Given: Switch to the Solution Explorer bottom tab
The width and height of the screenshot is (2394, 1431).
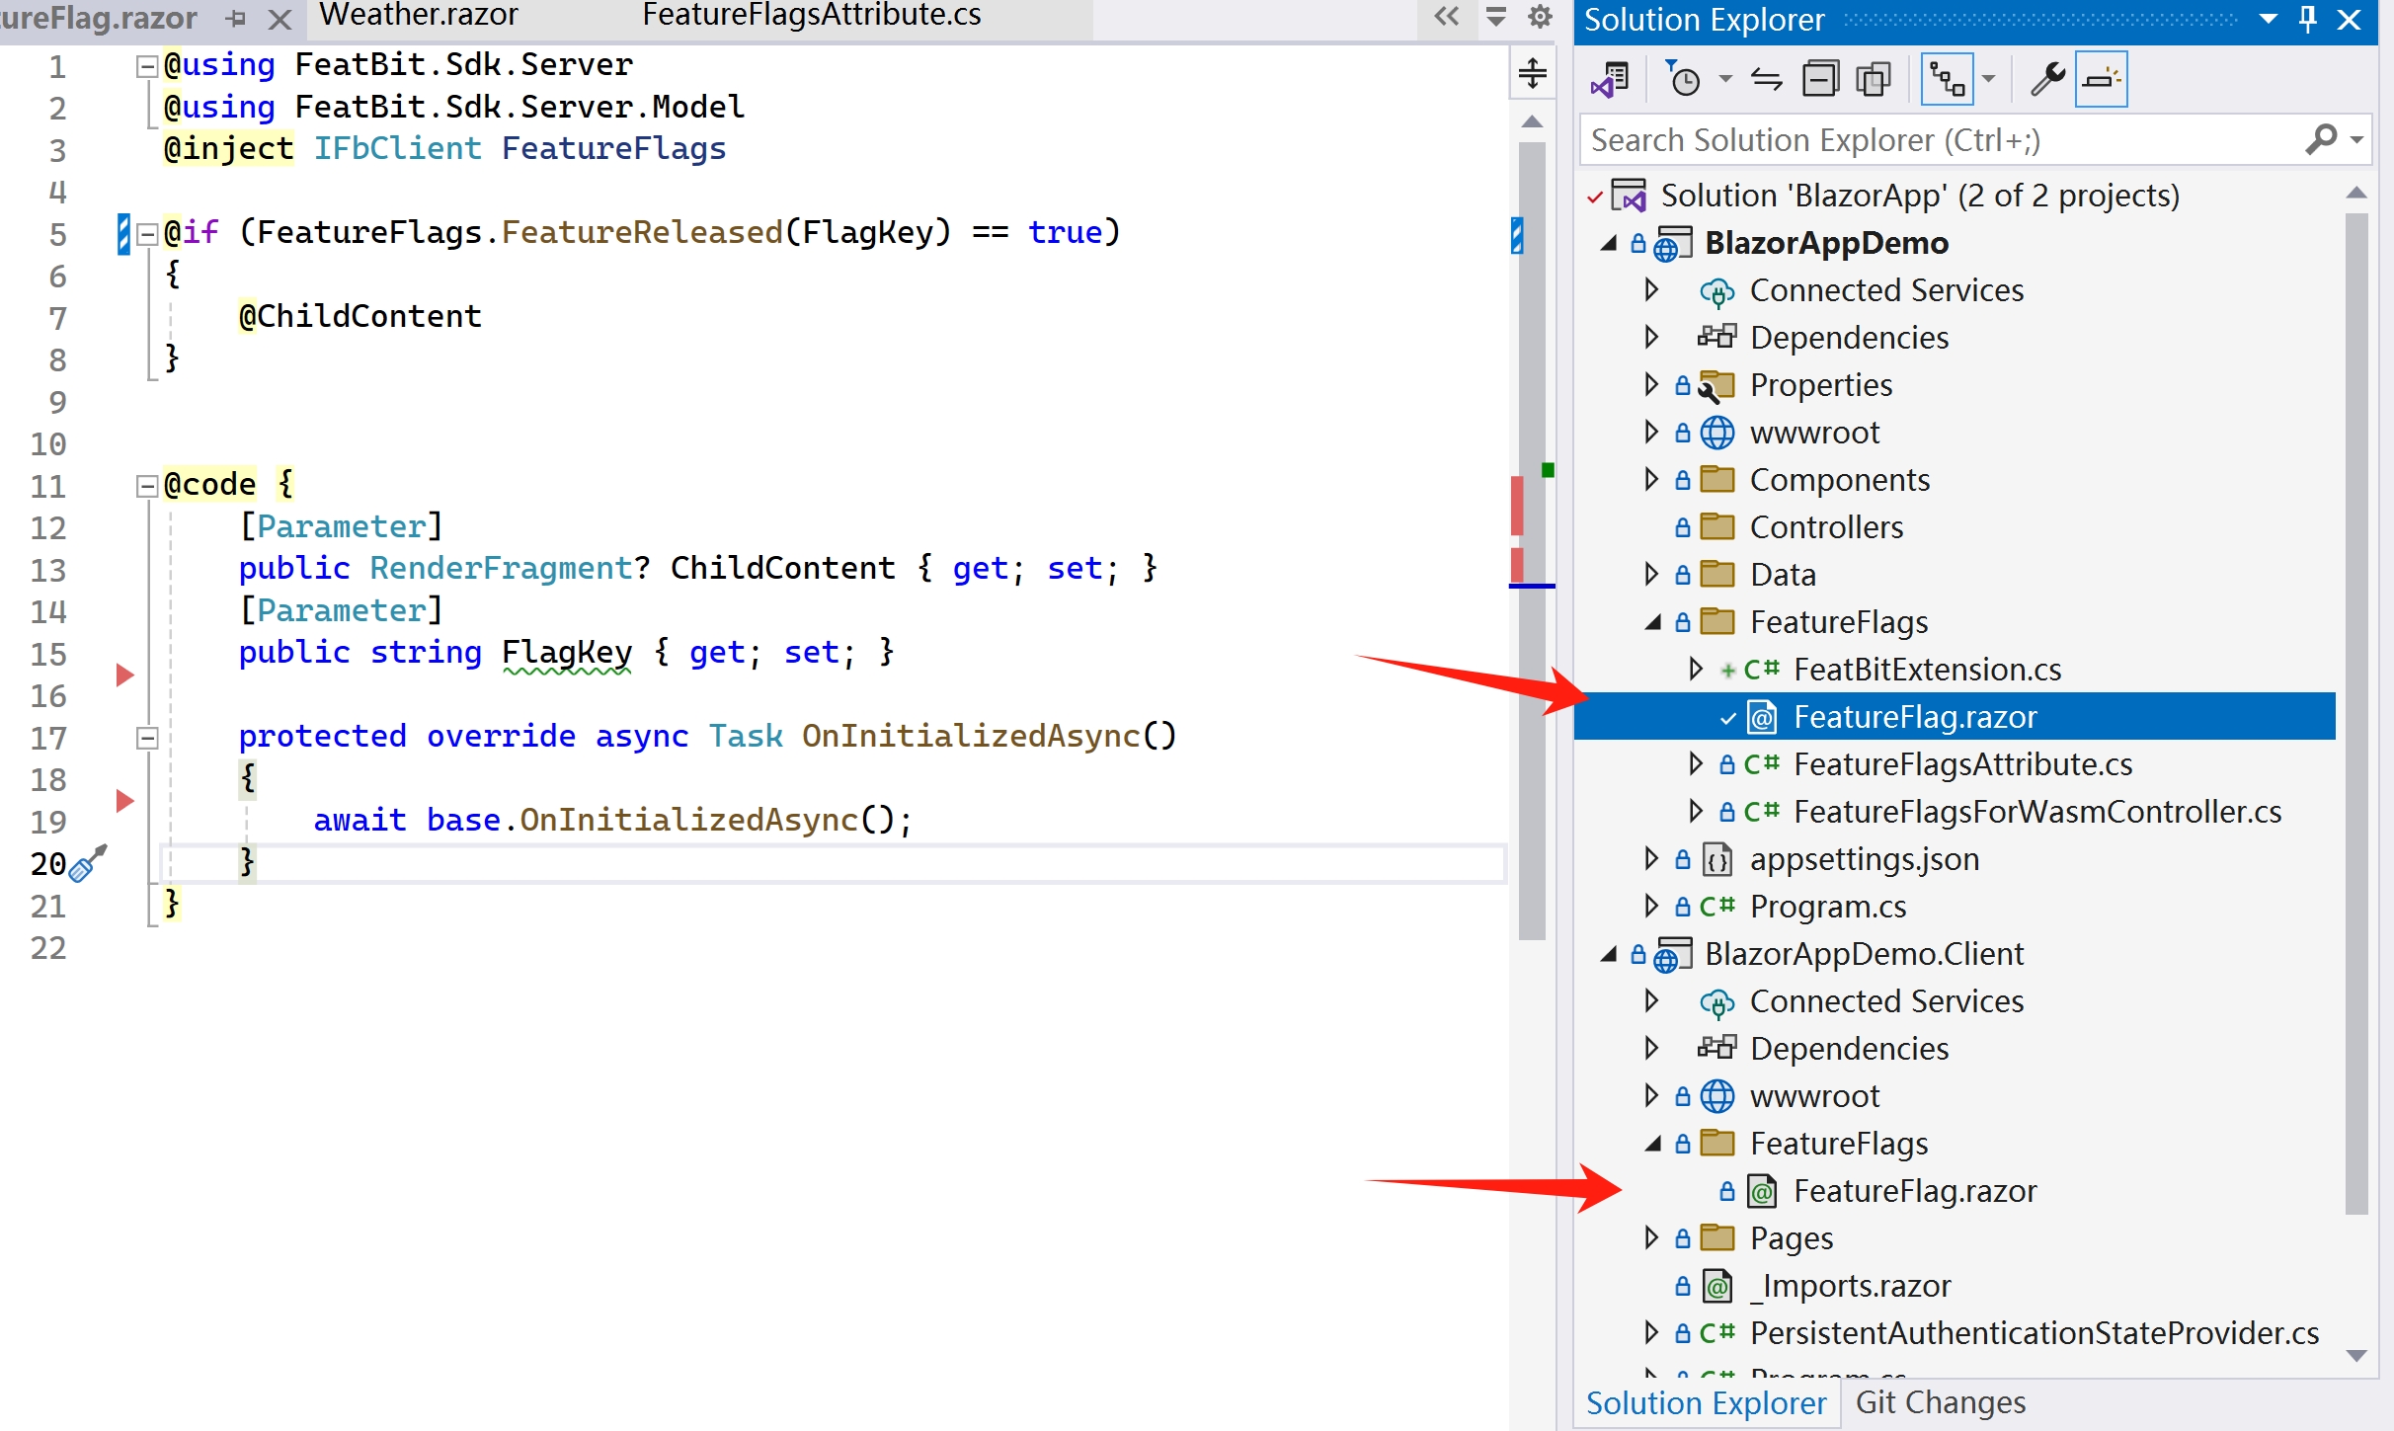Looking at the screenshot, I should tap(1706, 1402).
